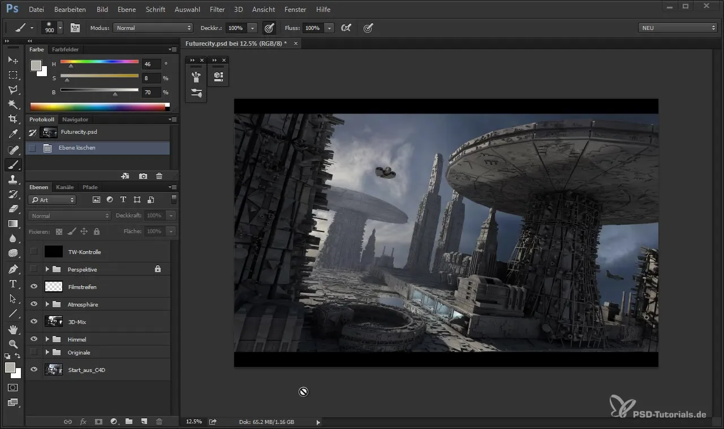
Task: Select the History Brush tool
Action: pos(12,194)
